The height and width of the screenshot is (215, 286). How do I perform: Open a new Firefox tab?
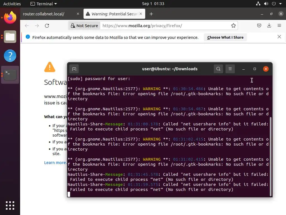(x=151, y=14)
